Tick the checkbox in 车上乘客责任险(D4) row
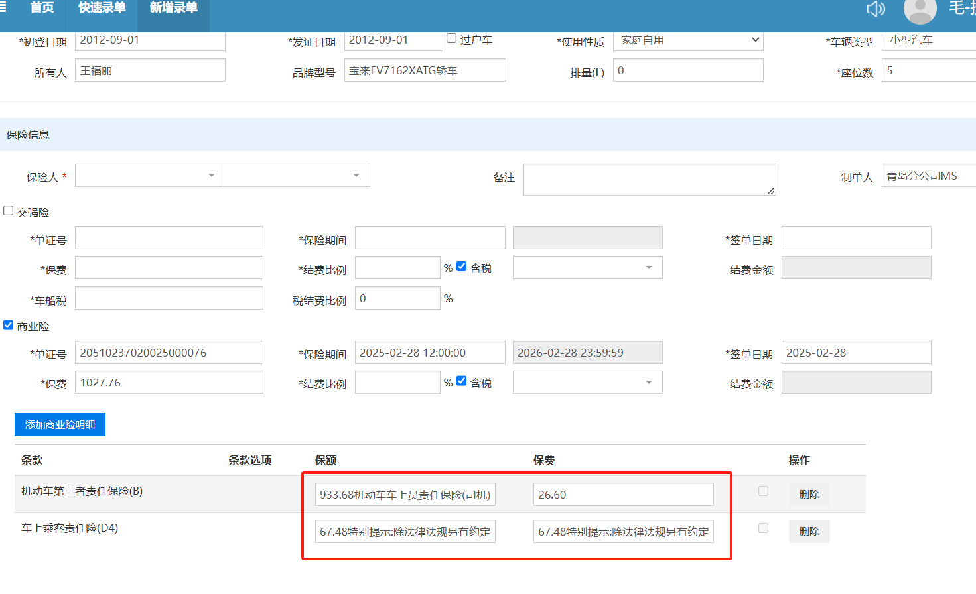The height and width of the screenshot is (594, 976). (x=764, y=528)
